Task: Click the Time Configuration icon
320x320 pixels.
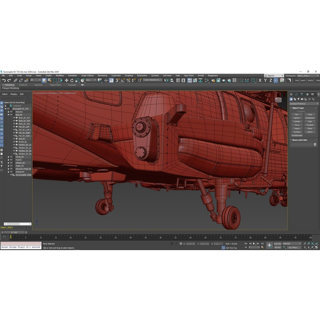Action: click(263, 247)
